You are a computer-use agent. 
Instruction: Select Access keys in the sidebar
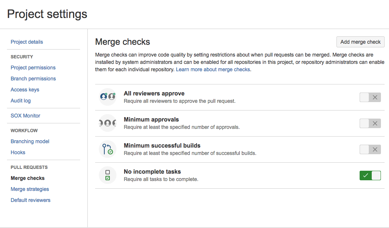25,90
